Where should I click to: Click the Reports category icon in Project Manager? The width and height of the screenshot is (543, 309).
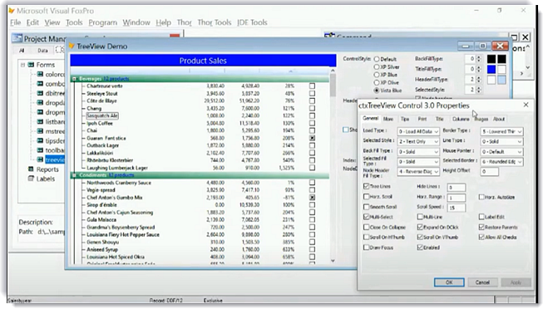[x=31, y=169]
